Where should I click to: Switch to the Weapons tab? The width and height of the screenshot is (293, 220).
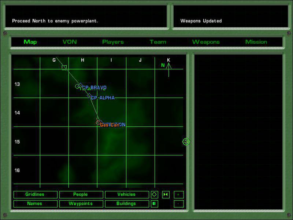tap(206, 42)
